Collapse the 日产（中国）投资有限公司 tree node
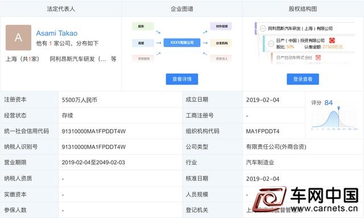 (x=271, y=43)
